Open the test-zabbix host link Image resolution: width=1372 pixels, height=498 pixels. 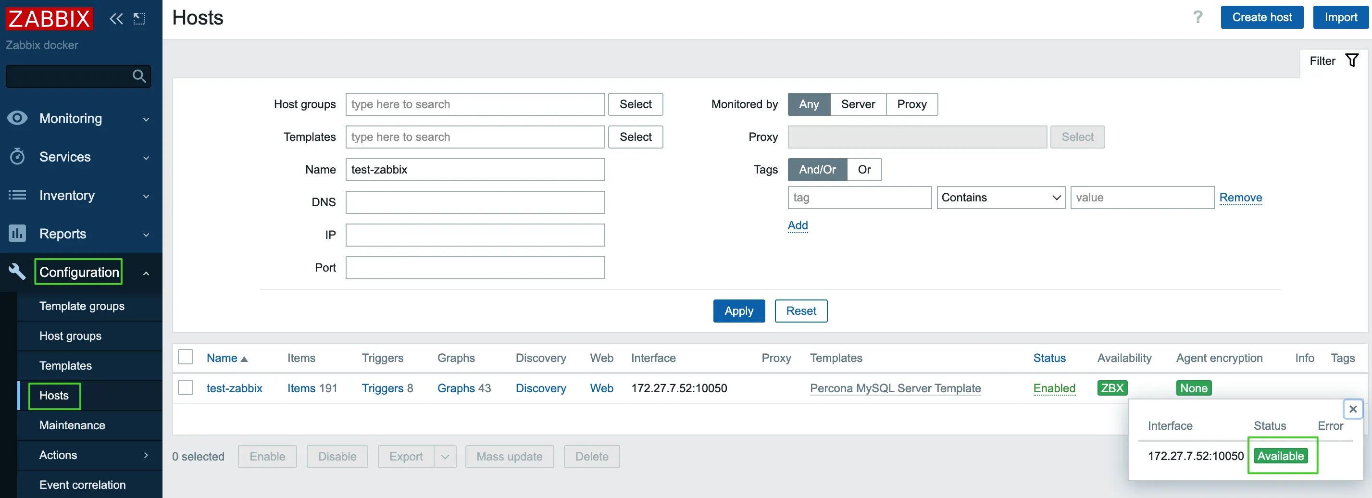[234, 388]
